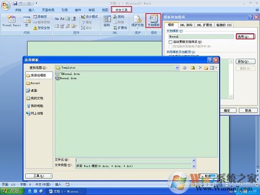Open the linked CSS dialog tab
This screenshot has width=260, height=195.
pos(224,25)
